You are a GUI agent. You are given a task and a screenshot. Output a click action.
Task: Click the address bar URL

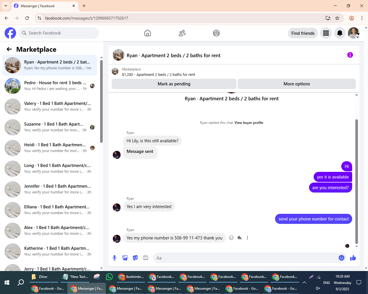87,18
